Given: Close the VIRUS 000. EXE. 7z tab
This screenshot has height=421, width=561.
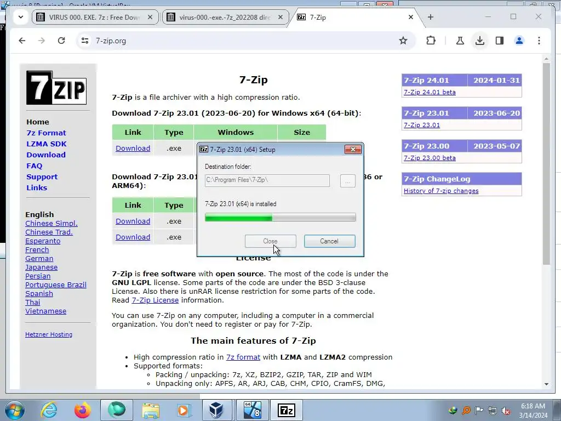Looking at the screenshot, I should 150,17.
